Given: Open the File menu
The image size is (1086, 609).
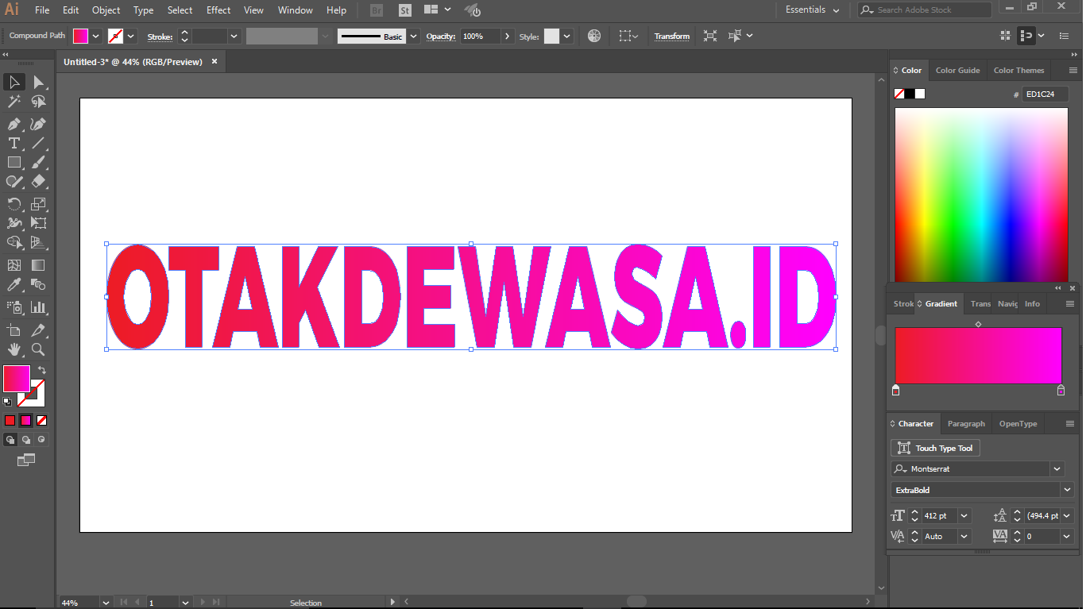Looking at the screenshot, I should coord(42,10).
